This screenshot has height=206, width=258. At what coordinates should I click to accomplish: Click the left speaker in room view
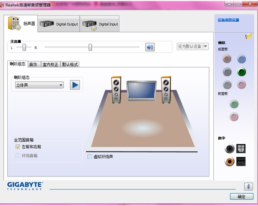click(116, 90)
